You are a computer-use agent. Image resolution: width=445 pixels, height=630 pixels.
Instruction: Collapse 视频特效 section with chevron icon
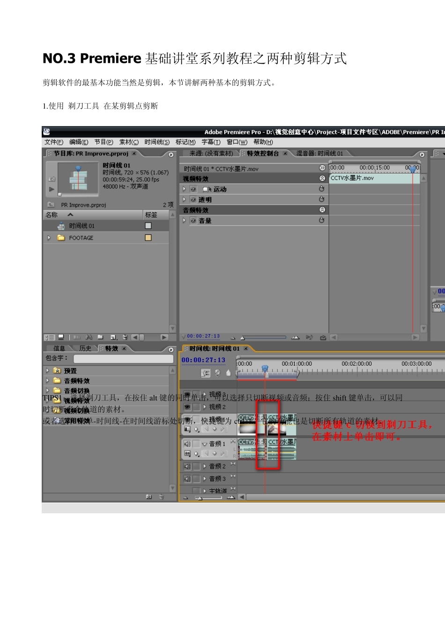tap(322, 179)
